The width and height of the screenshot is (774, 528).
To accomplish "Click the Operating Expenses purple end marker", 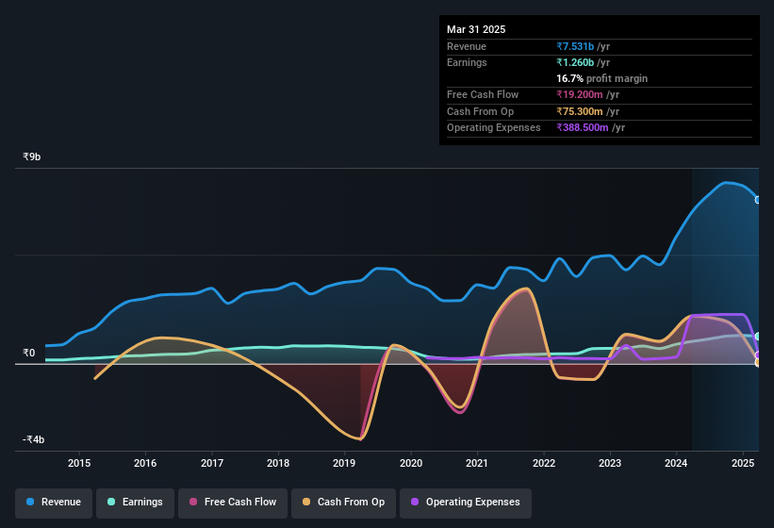I will coord(758,355).
